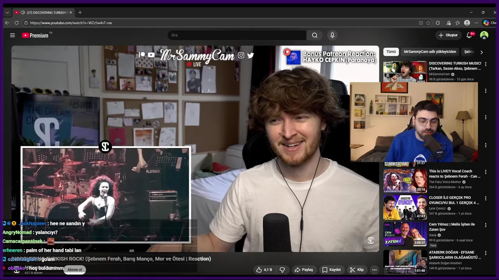
Task: Create a clip with Klip scissors
Action: [357, 269]
